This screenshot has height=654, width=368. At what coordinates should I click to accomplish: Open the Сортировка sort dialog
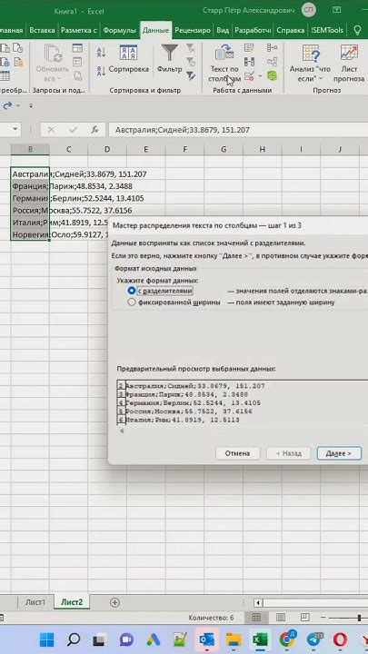pyautogui.click(x=128, y=59)
